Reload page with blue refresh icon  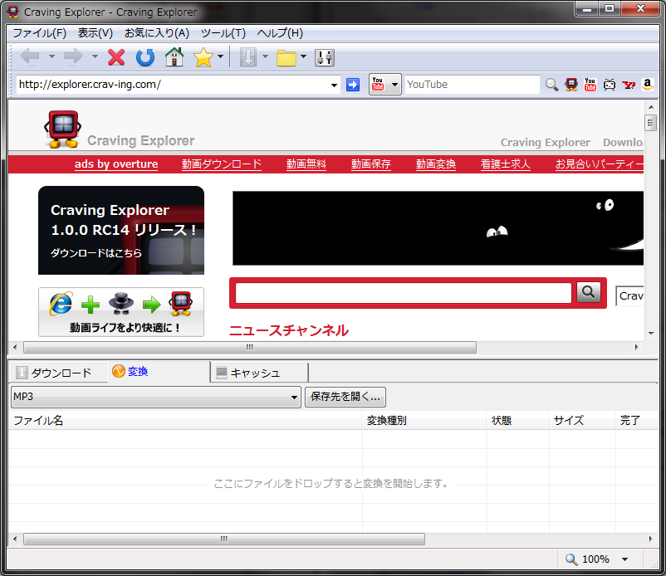click(145, 57)
